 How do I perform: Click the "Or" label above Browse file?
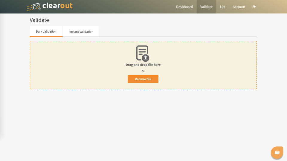click(x=143, y=71)
